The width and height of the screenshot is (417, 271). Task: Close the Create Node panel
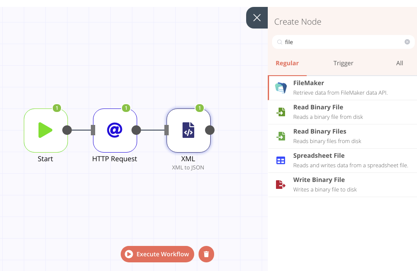(x=257, y=18)
